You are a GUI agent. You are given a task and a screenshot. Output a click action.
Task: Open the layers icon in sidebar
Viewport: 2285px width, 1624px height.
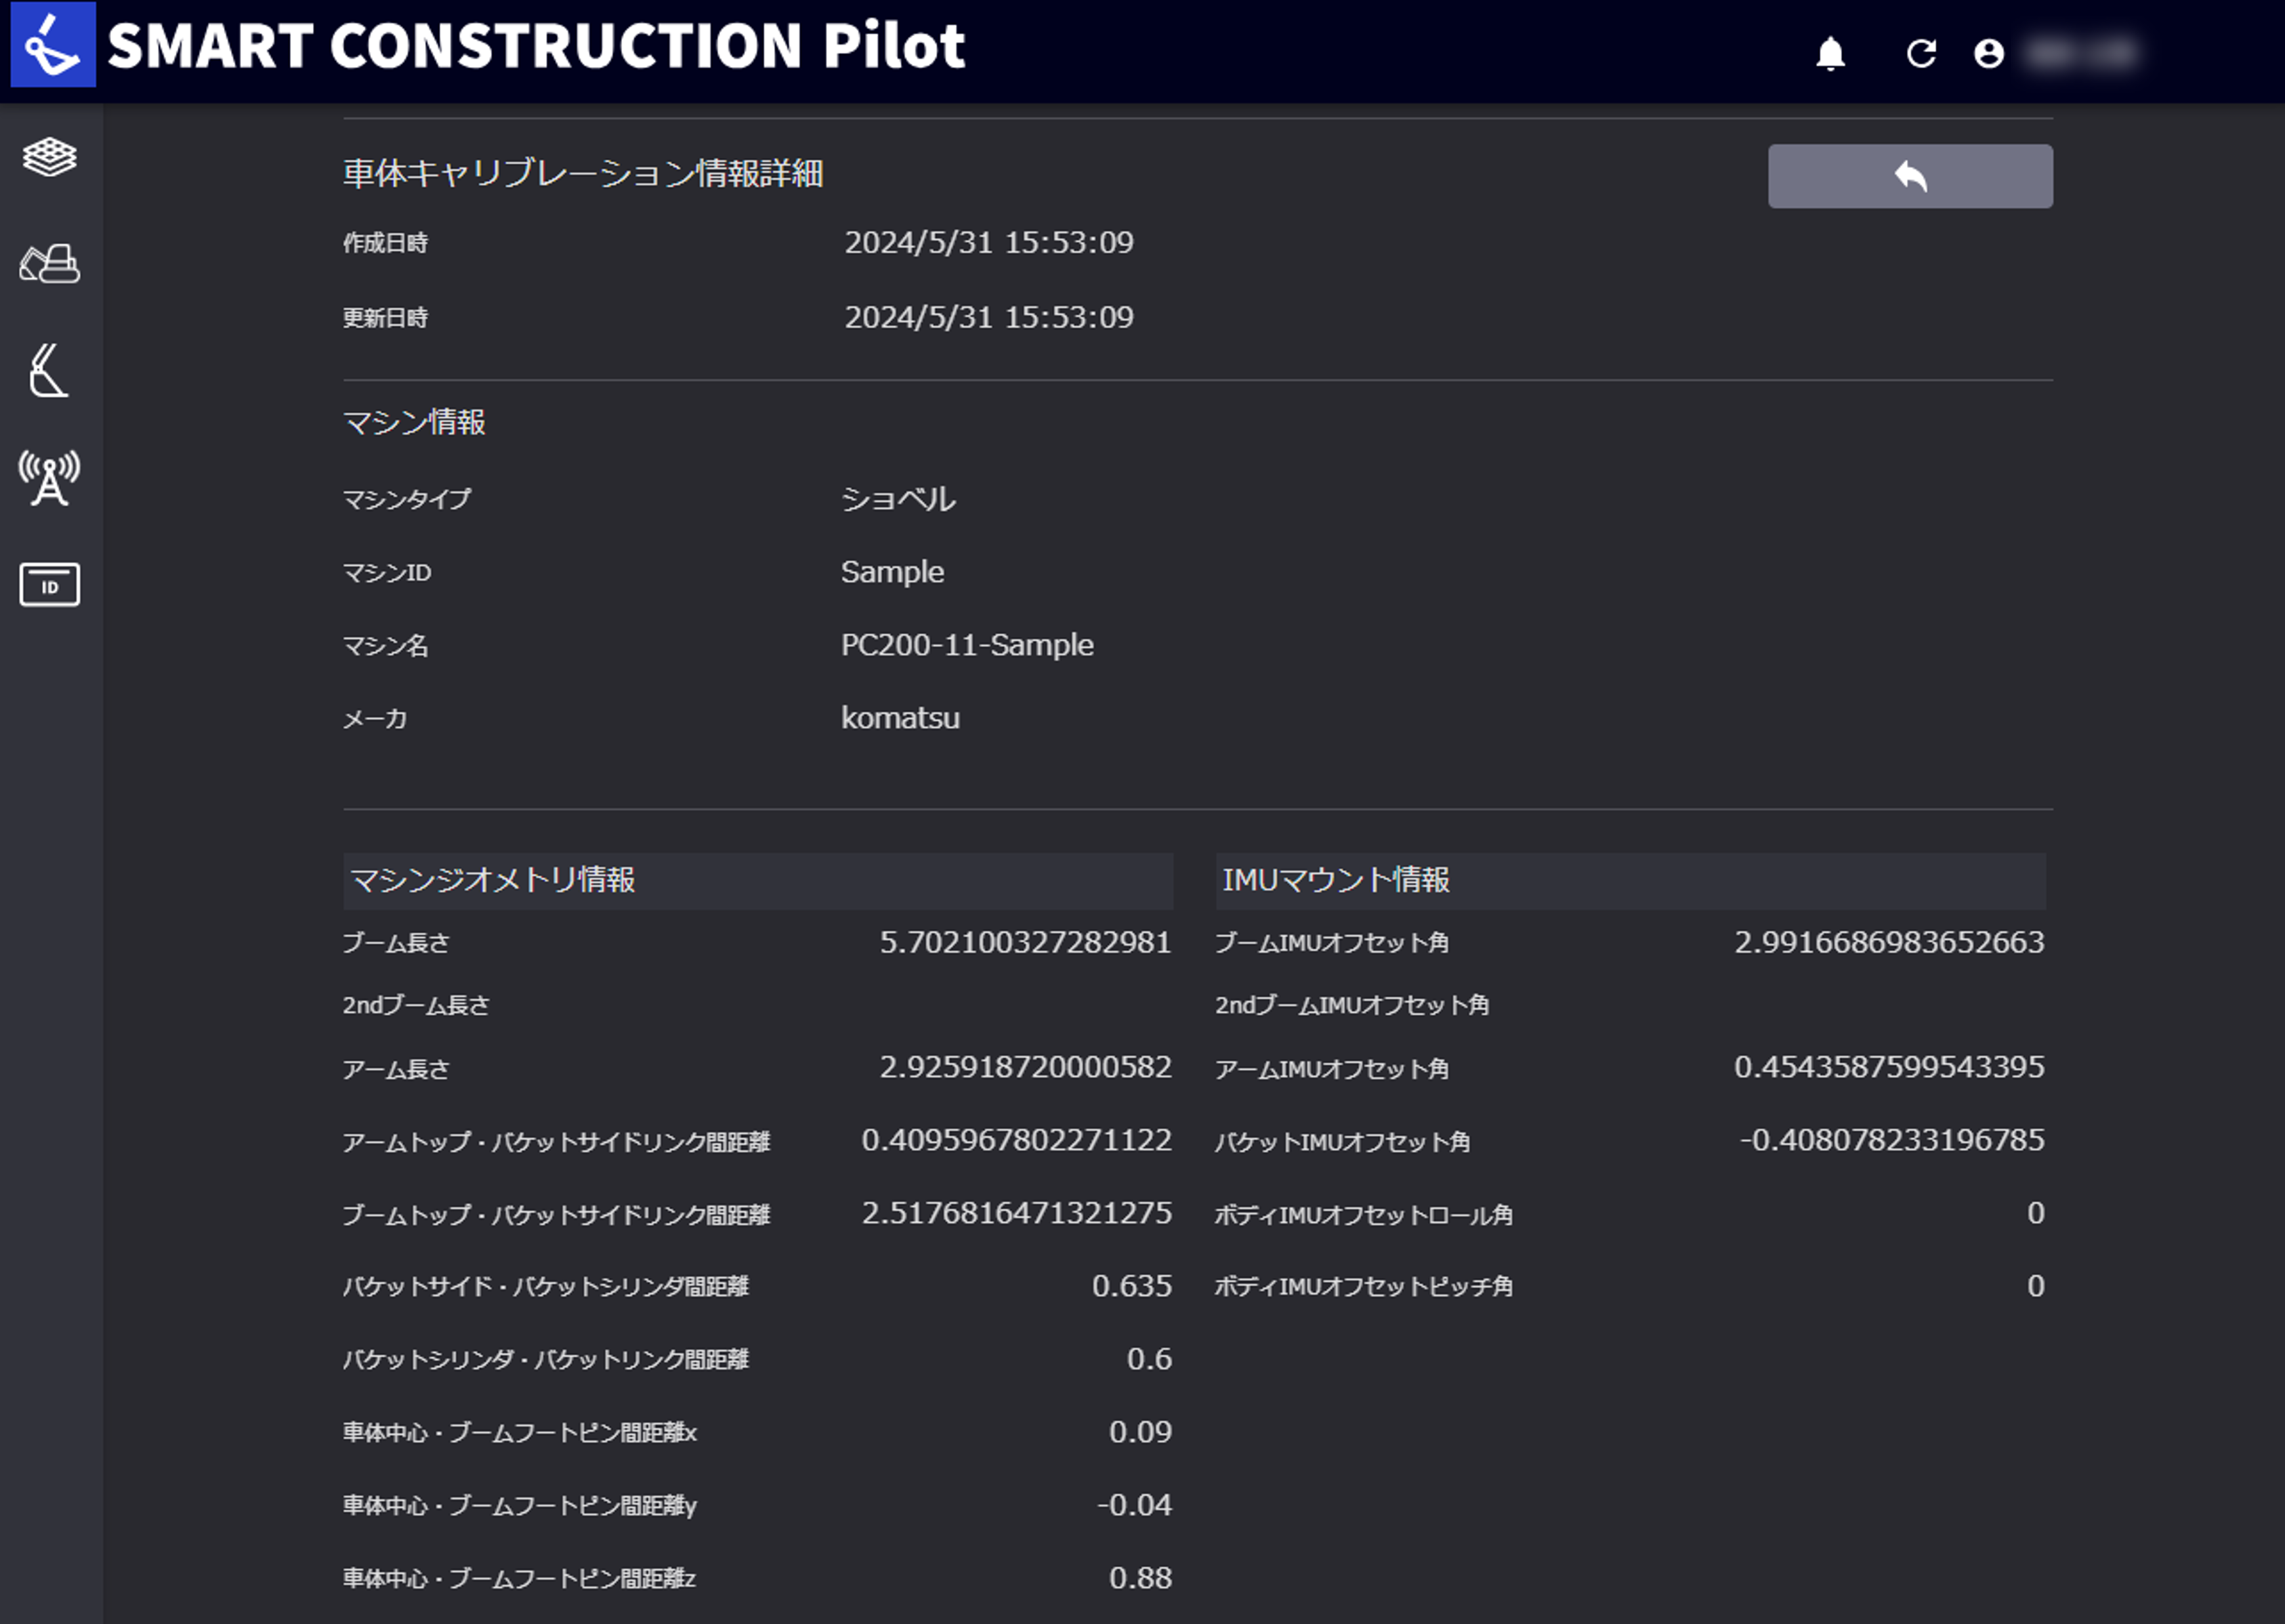49,157
